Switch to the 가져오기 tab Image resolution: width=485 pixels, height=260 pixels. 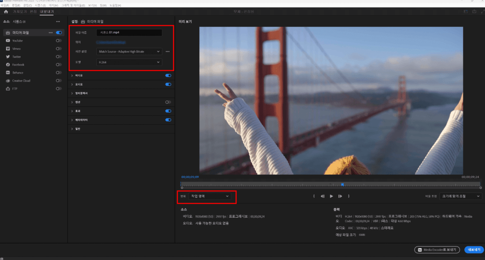tap(19, 12)
